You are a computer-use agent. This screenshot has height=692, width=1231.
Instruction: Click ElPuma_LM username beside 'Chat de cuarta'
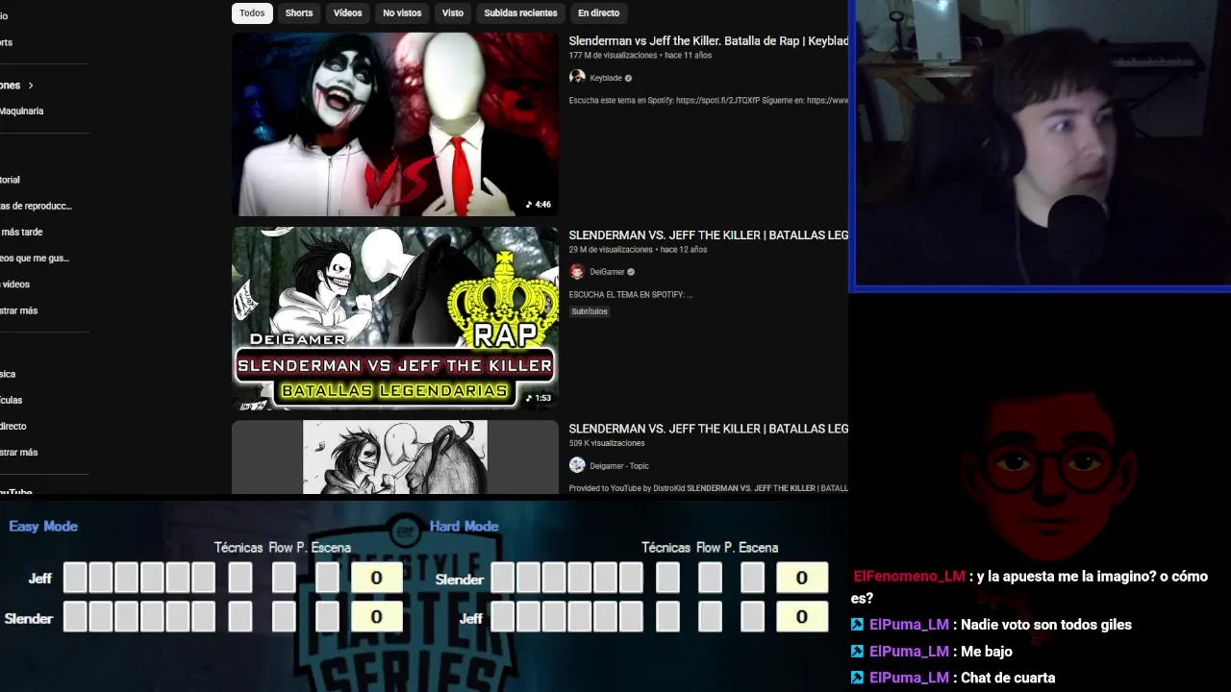[909, 678]
